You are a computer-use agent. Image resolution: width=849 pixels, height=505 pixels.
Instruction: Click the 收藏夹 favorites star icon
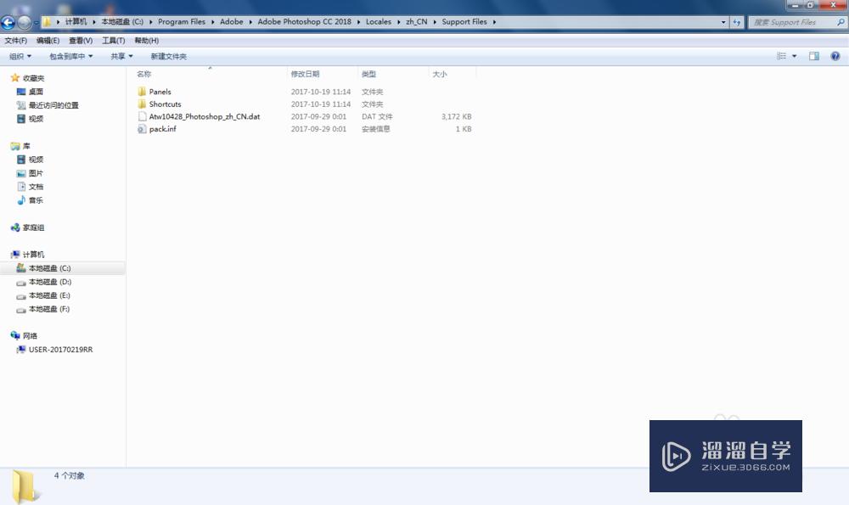point(15,78)
